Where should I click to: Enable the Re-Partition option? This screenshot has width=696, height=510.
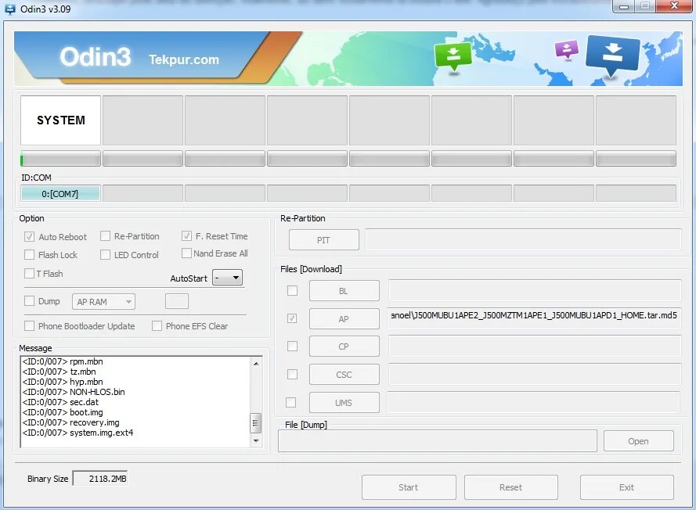(x=105, y=236)
